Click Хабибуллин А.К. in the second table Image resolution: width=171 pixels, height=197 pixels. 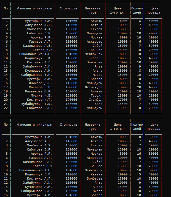pyautogui.click(x=38, y=183)
